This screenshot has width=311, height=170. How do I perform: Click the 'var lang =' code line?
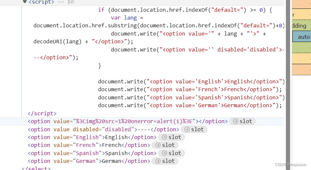pos(127,18)
